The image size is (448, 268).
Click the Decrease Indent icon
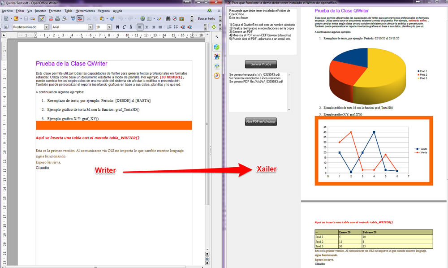coord(183,27)
